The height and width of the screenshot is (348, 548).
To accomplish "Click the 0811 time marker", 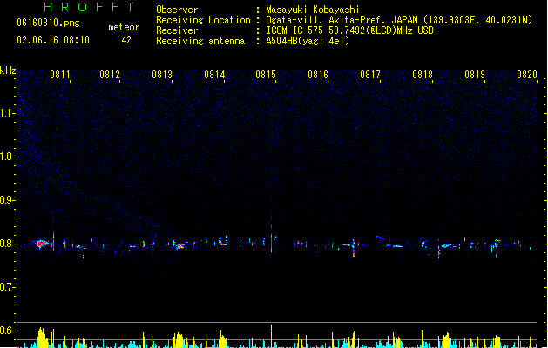I will [60, 75].
